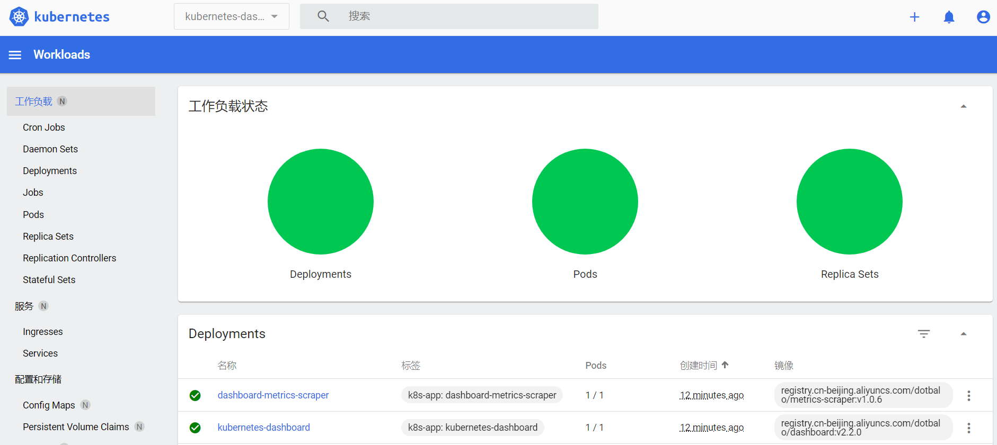Viewport: 997px width, 445px height.
Task: Click the k8s-app: dashboard-metrics-scraper label chip
Action: pyautogui.click(x=482, y=395)
